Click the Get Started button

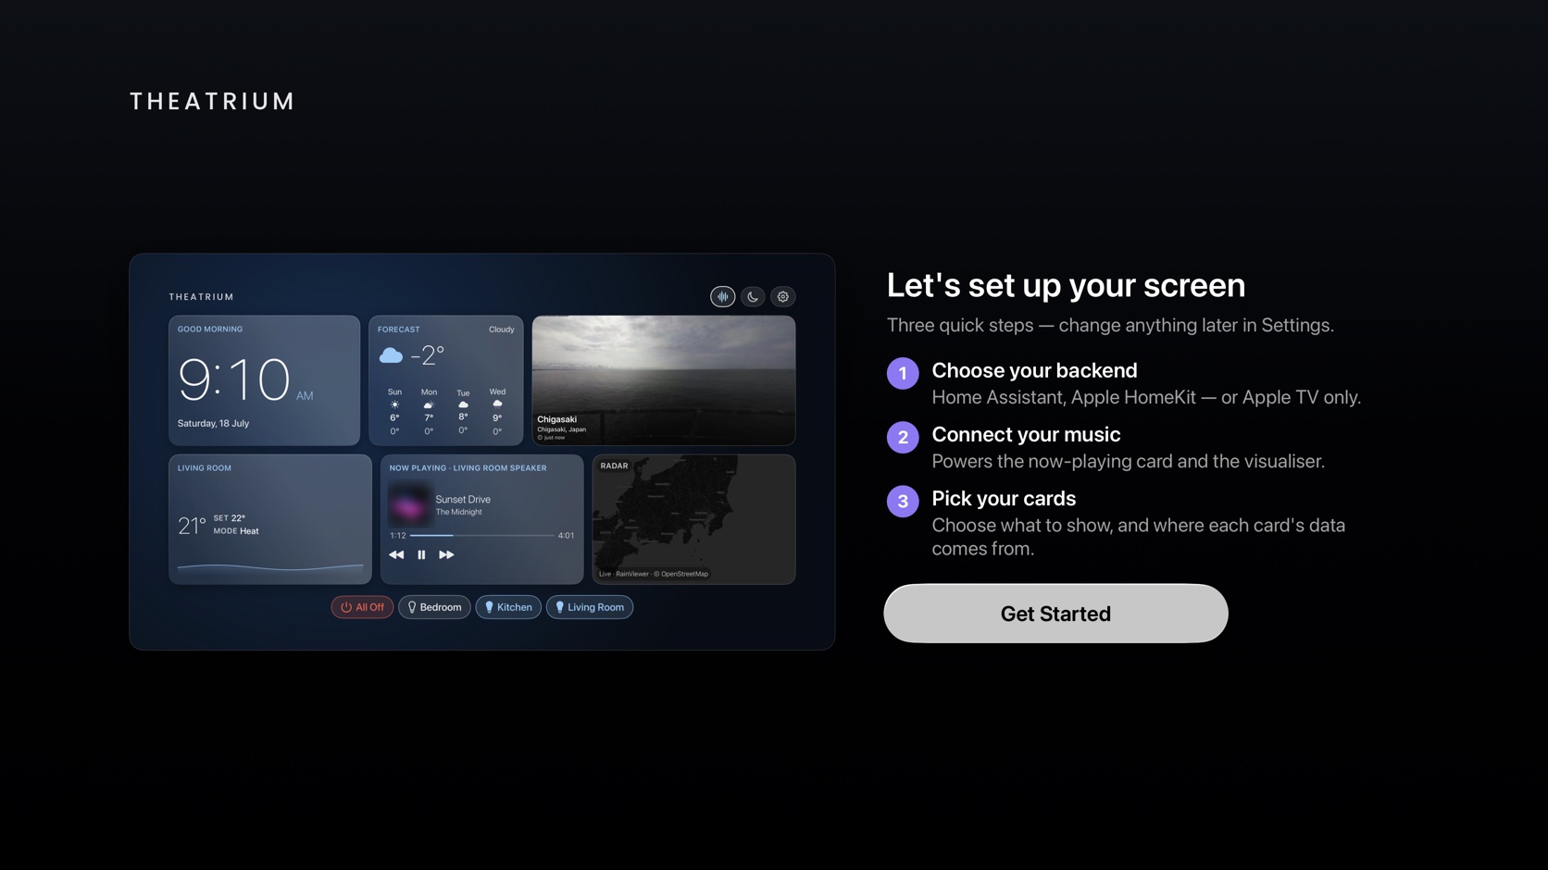1055,614
